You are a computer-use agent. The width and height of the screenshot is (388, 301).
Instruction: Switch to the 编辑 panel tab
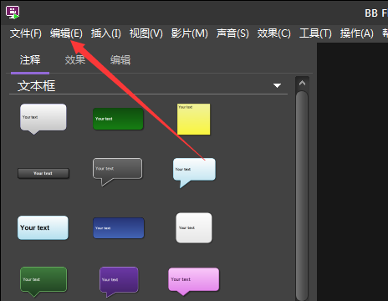click(x=120, y=60)
